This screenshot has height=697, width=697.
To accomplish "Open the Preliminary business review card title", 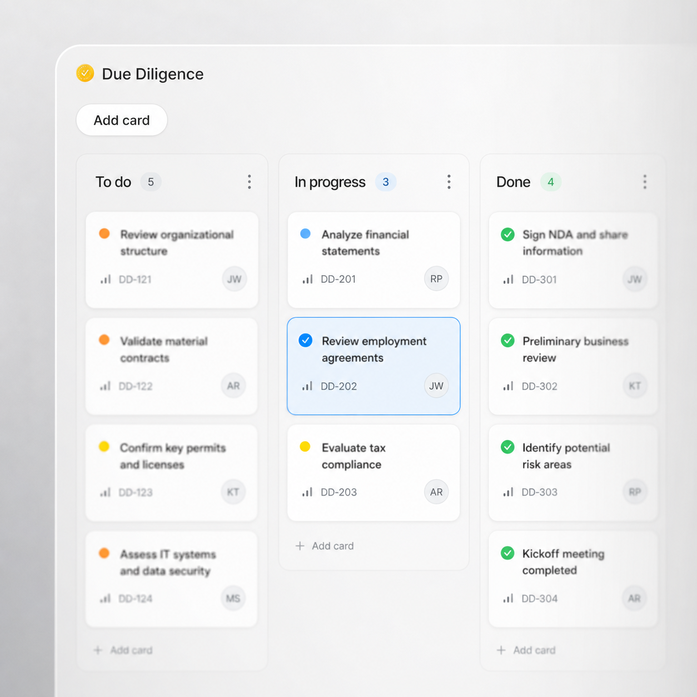I will (575, 350).
